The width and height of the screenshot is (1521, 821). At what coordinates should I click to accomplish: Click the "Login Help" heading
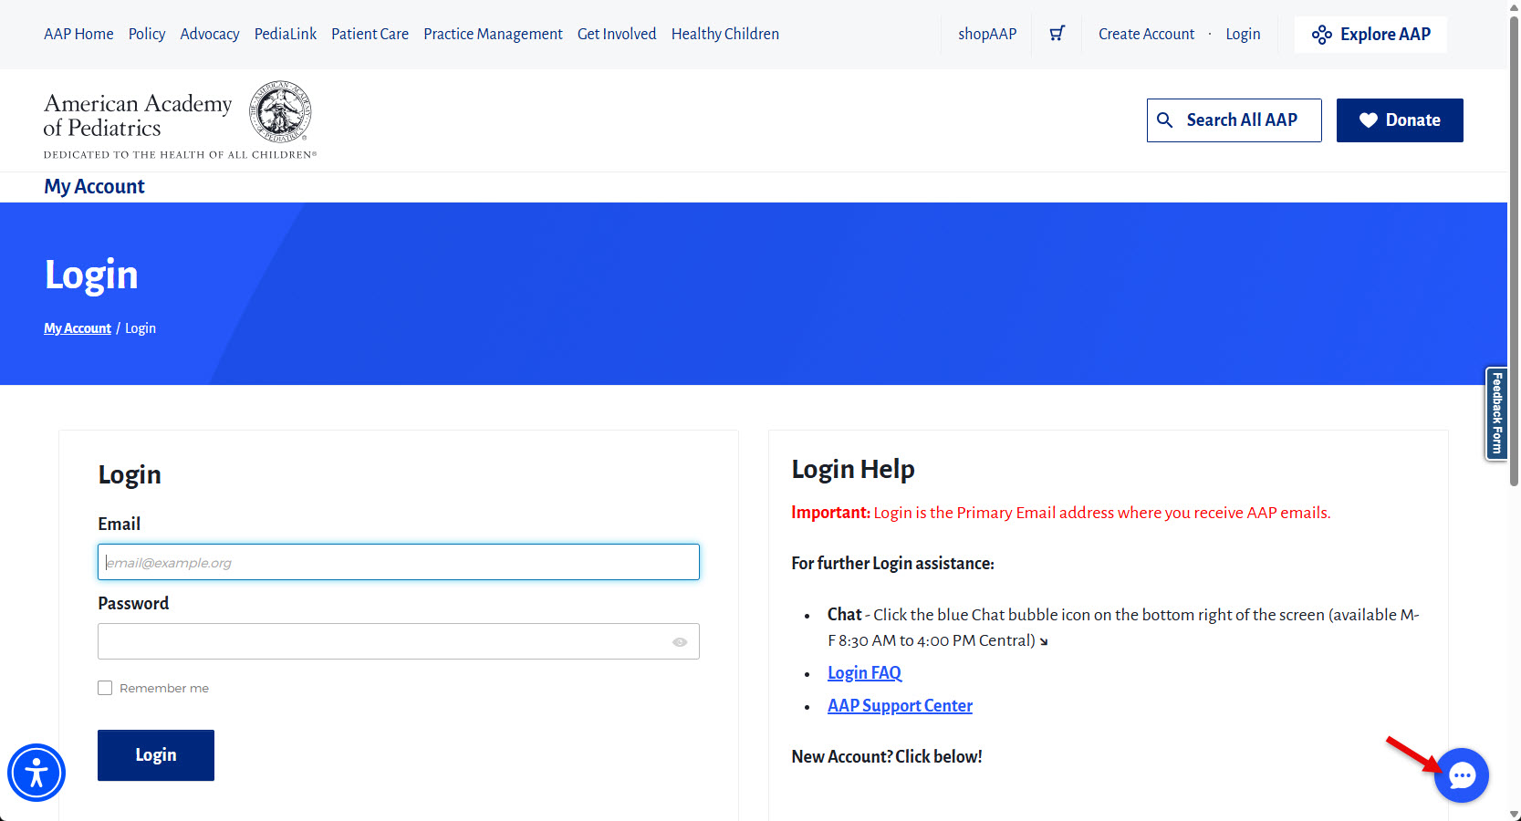pos(853,469)
